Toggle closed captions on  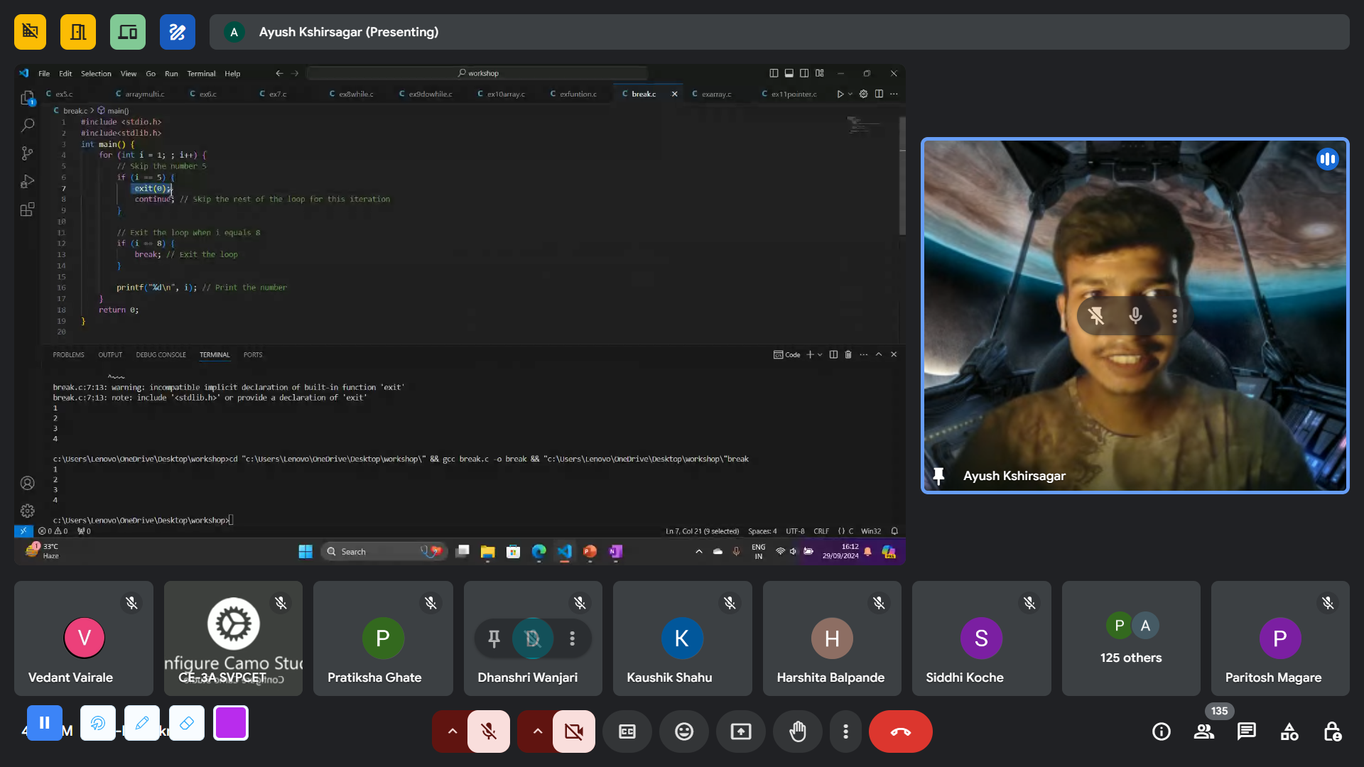[627, 731]
